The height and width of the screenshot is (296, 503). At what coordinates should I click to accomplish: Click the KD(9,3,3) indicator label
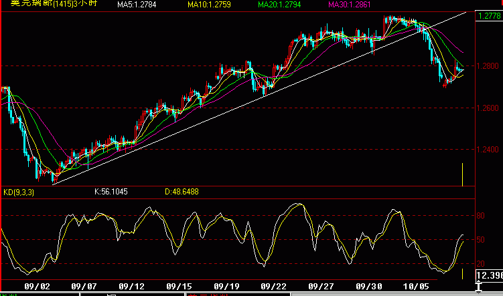19,192
